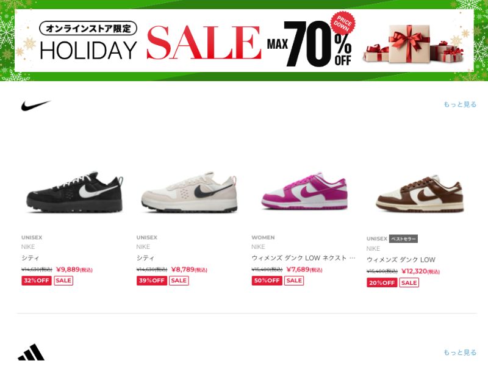The height and width of the screenshot is (366, 488).
Task: Click the ¥8,789 sale price
Action: pos(189,269)
